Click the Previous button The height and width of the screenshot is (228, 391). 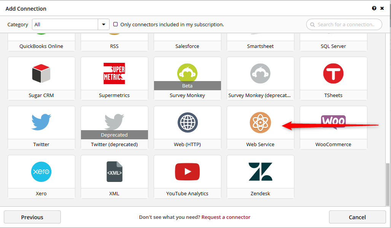click(32, 217)
